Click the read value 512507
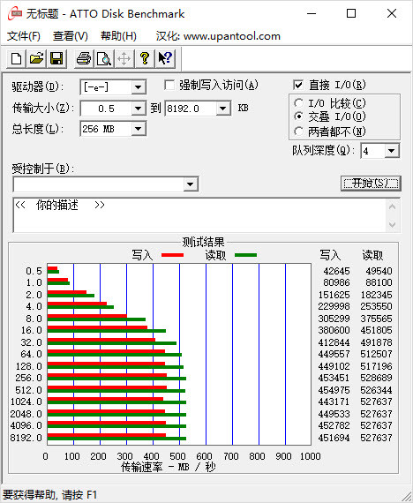Screen dimensions: 413x503 pos(376,354)
